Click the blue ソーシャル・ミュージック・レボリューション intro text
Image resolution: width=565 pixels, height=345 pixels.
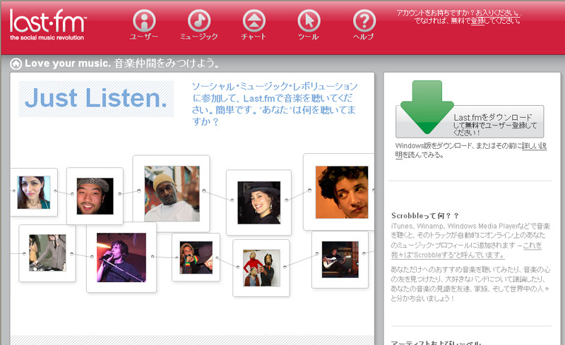pos(275,104)
